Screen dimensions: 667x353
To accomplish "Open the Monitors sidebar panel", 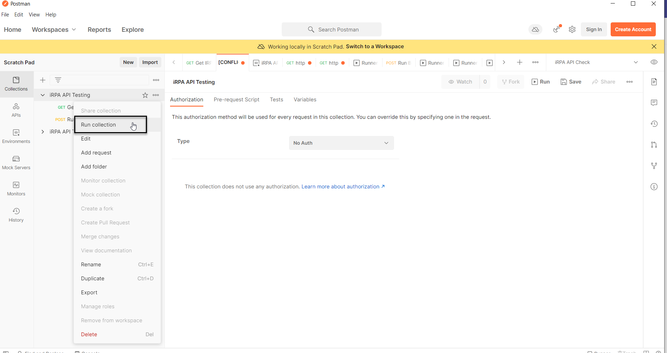I will pos(16,189).
